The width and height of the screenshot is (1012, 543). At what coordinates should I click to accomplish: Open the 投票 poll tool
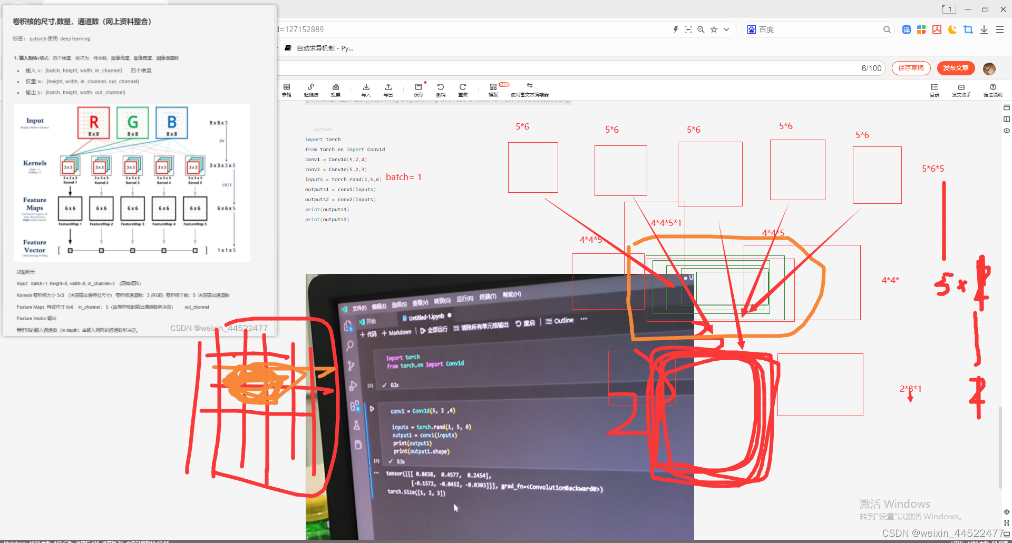coord(336,90)
